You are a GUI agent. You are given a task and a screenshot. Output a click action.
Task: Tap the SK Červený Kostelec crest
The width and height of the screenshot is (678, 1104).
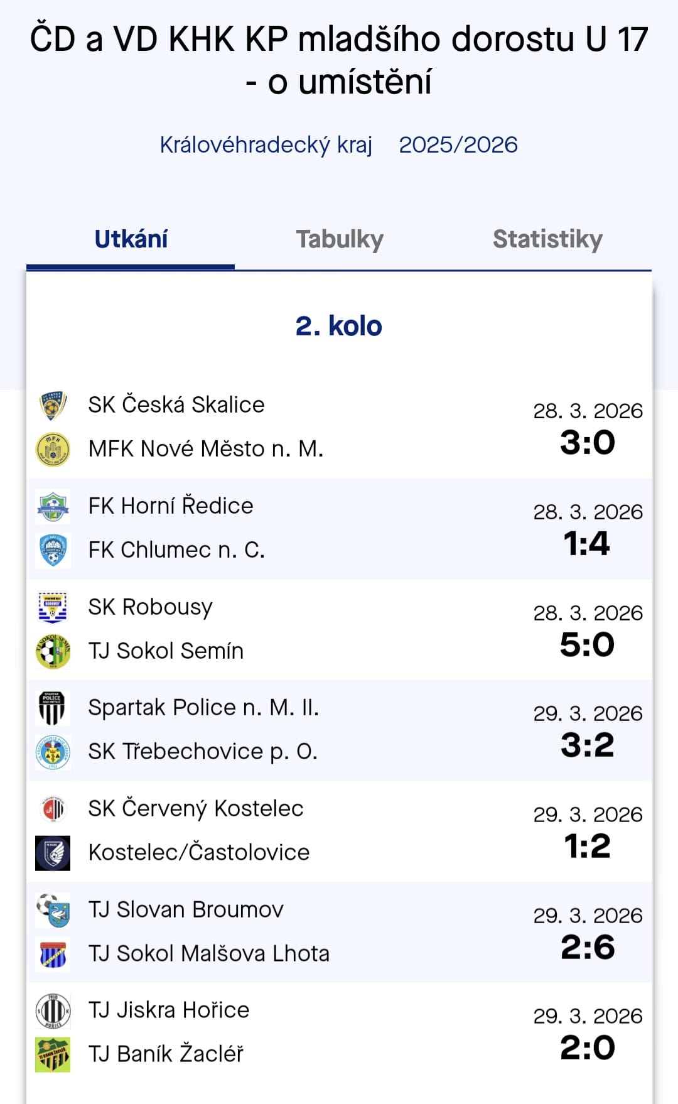53,809
